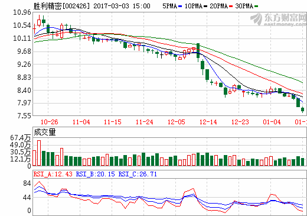Click the 10PMA black legend swatch
The height and width of the screenshot is (216, 307).
205,7
